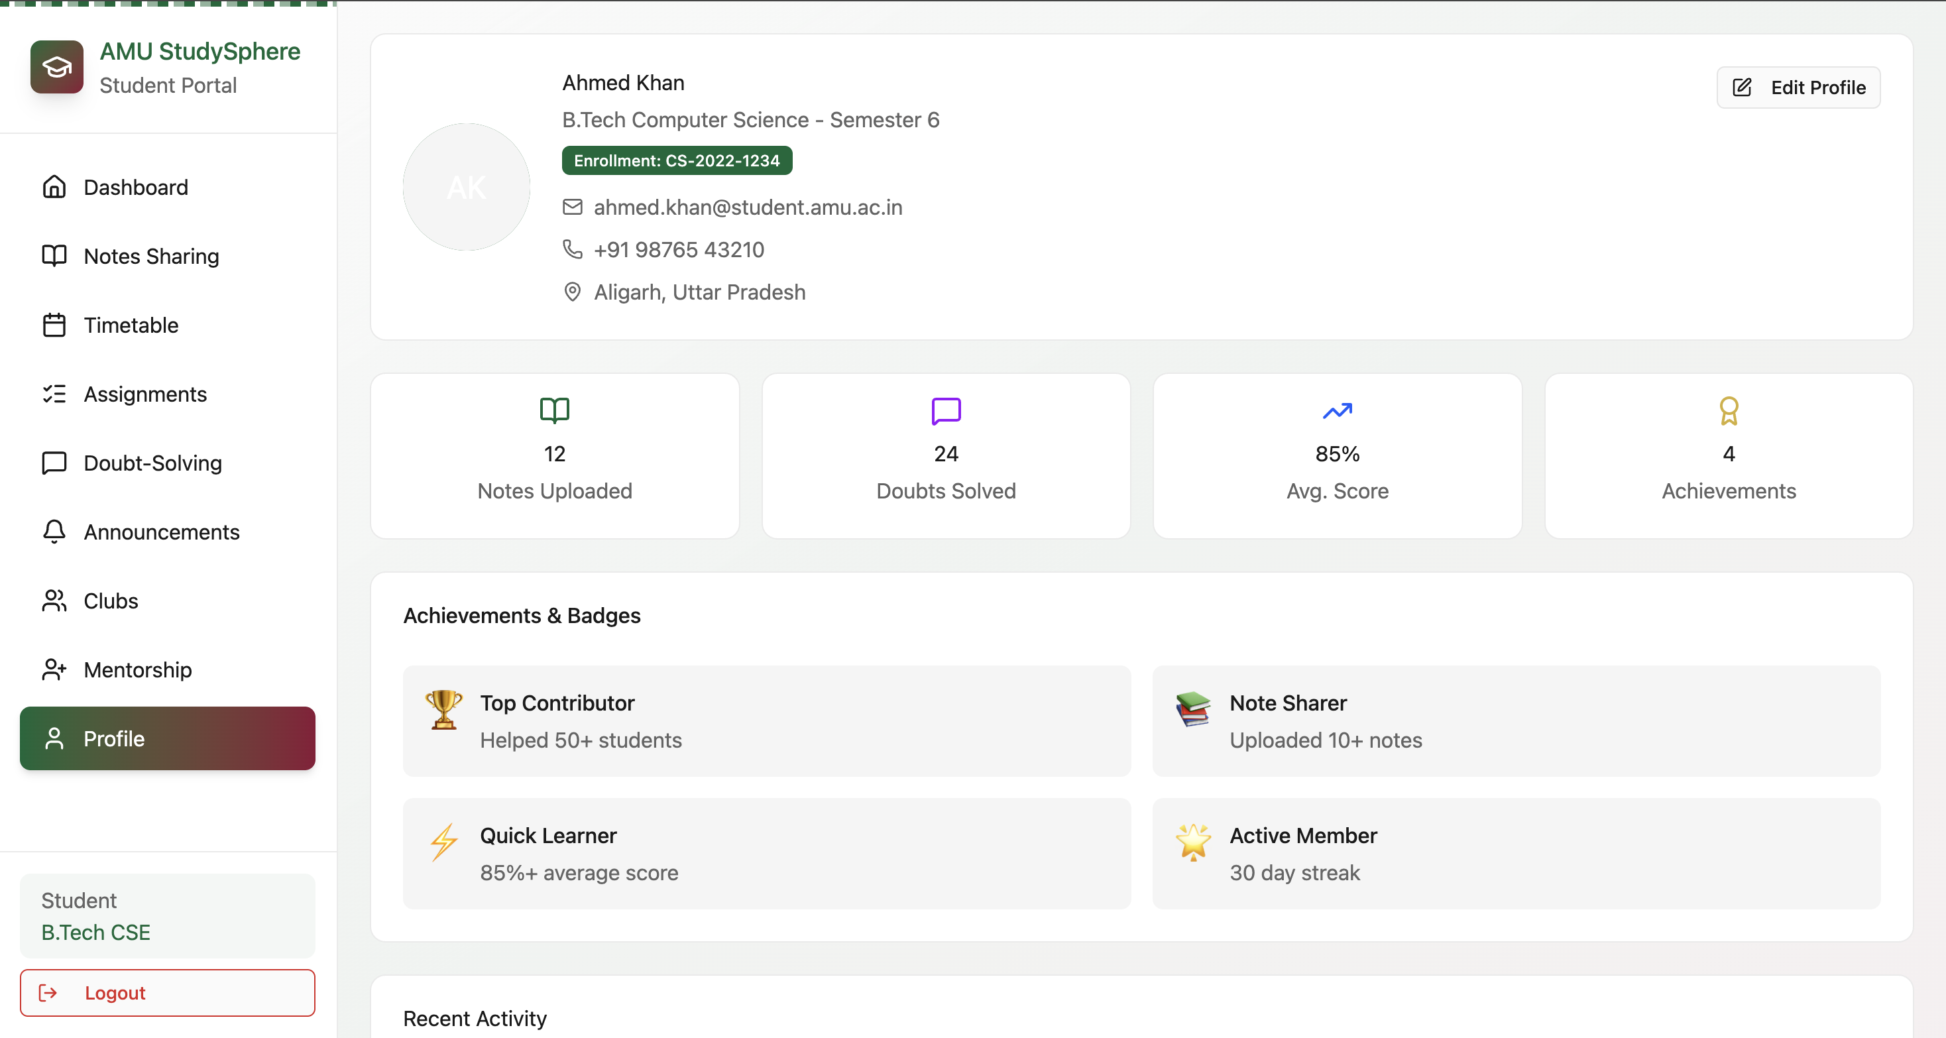Click the AMU StudySphere graduation cap logo
Screen dimensions: 1946x1038
[56, 67]
